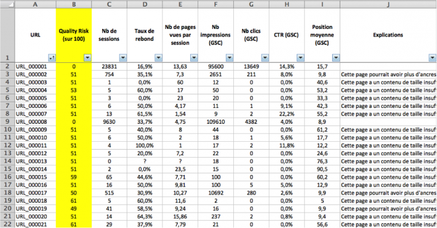437x228 pixels.
Task: Click impressions value 95600
Action: pyautogui.click(x=215, y=67)
